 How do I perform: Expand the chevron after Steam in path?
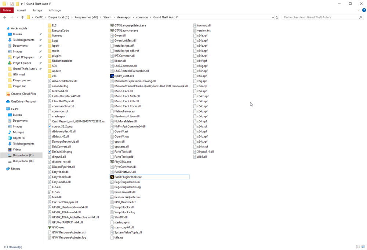(x=114, y=17)
